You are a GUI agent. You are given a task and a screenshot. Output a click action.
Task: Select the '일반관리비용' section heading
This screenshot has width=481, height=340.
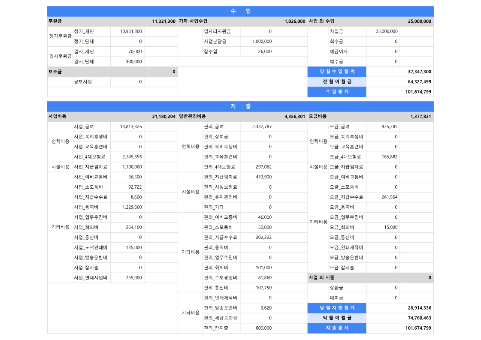pyautogui.click(x=192, y=117)
